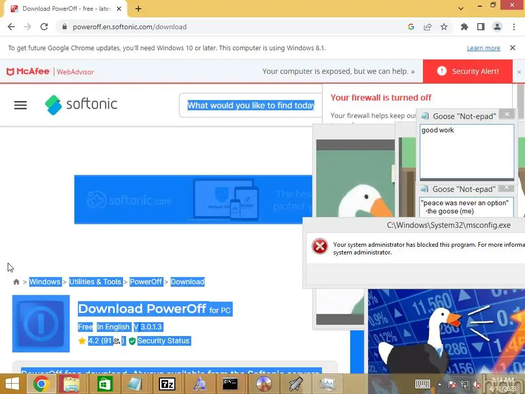Show hidden system tray icons
The width and height of the screenshot is (525, 394).
pyautogui.click(x=439, y=384)
